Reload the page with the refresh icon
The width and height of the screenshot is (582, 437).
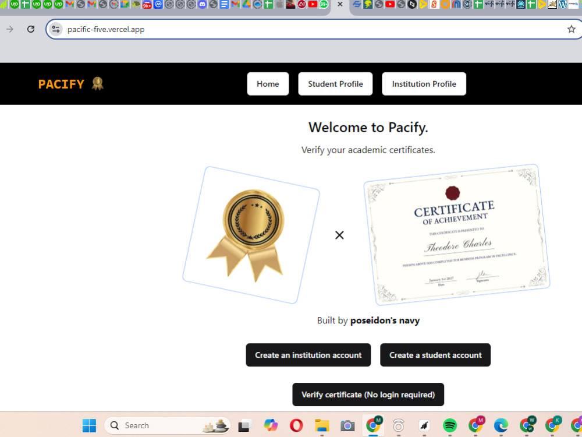click(31, 29)
